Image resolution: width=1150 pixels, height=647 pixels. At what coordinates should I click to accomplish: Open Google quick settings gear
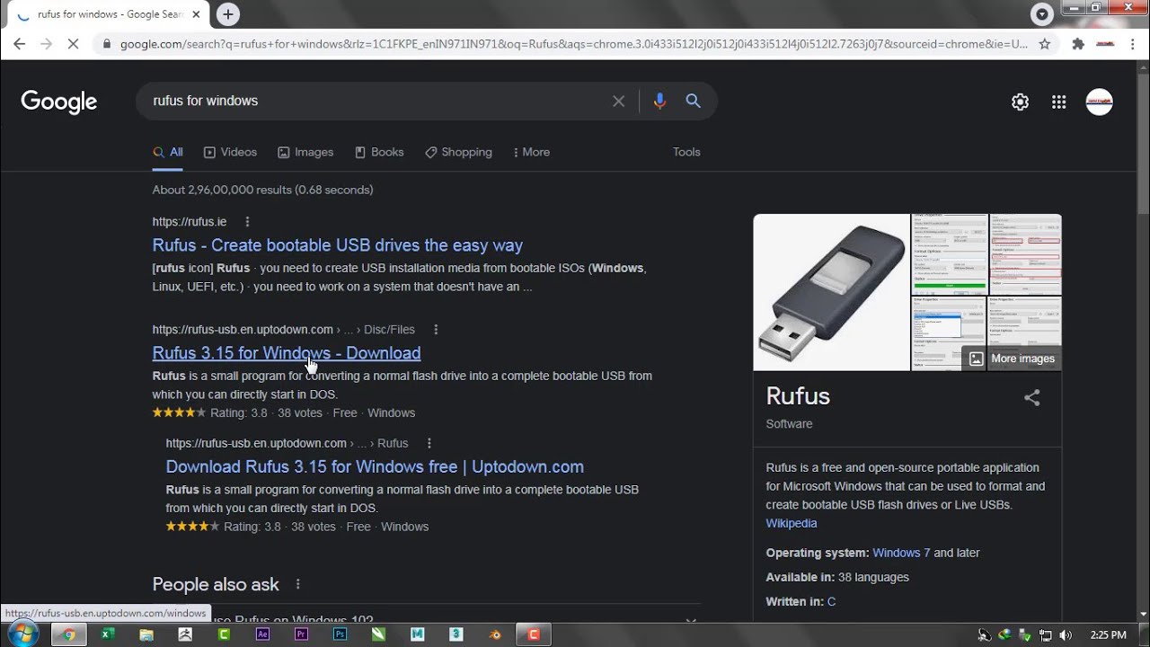tap(1020, 102)
